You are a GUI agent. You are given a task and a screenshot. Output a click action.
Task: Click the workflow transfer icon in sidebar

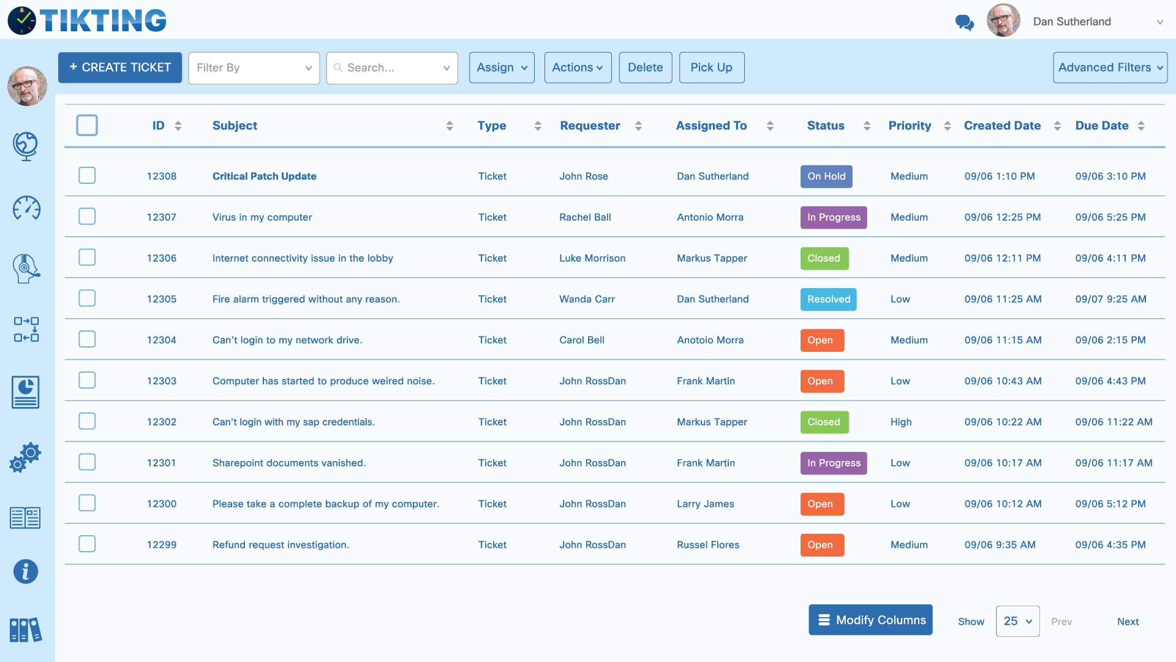click(x=26, y=330)
